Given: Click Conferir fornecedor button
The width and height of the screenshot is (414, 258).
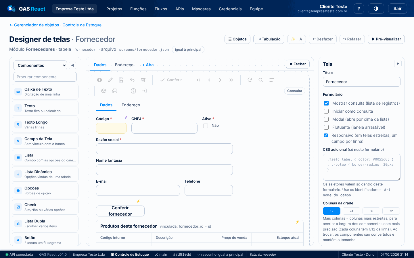Looking at the screenshot, I should point(120,211).
